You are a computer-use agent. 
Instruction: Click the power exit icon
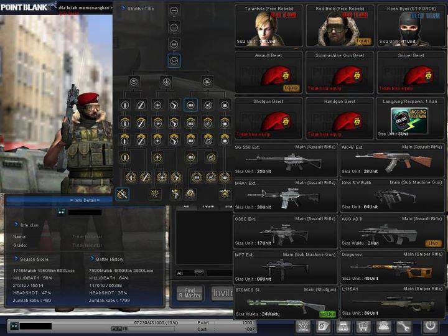point(431,325)
